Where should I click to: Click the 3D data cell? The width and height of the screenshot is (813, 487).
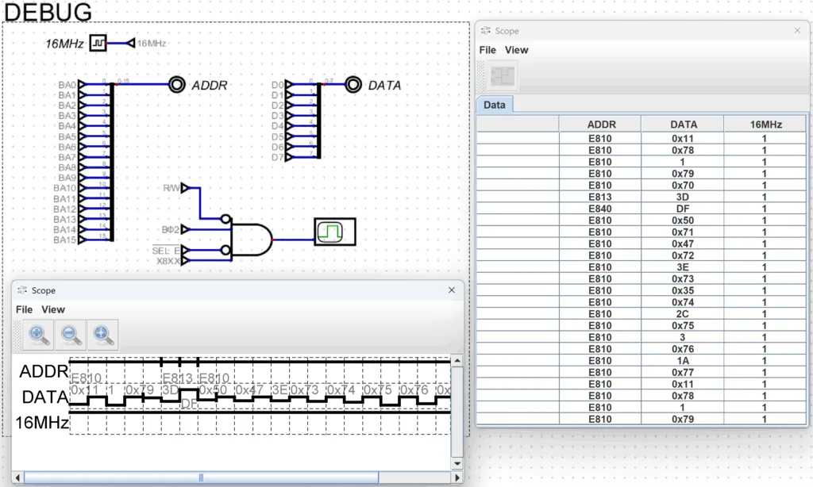tap(683, 197)
